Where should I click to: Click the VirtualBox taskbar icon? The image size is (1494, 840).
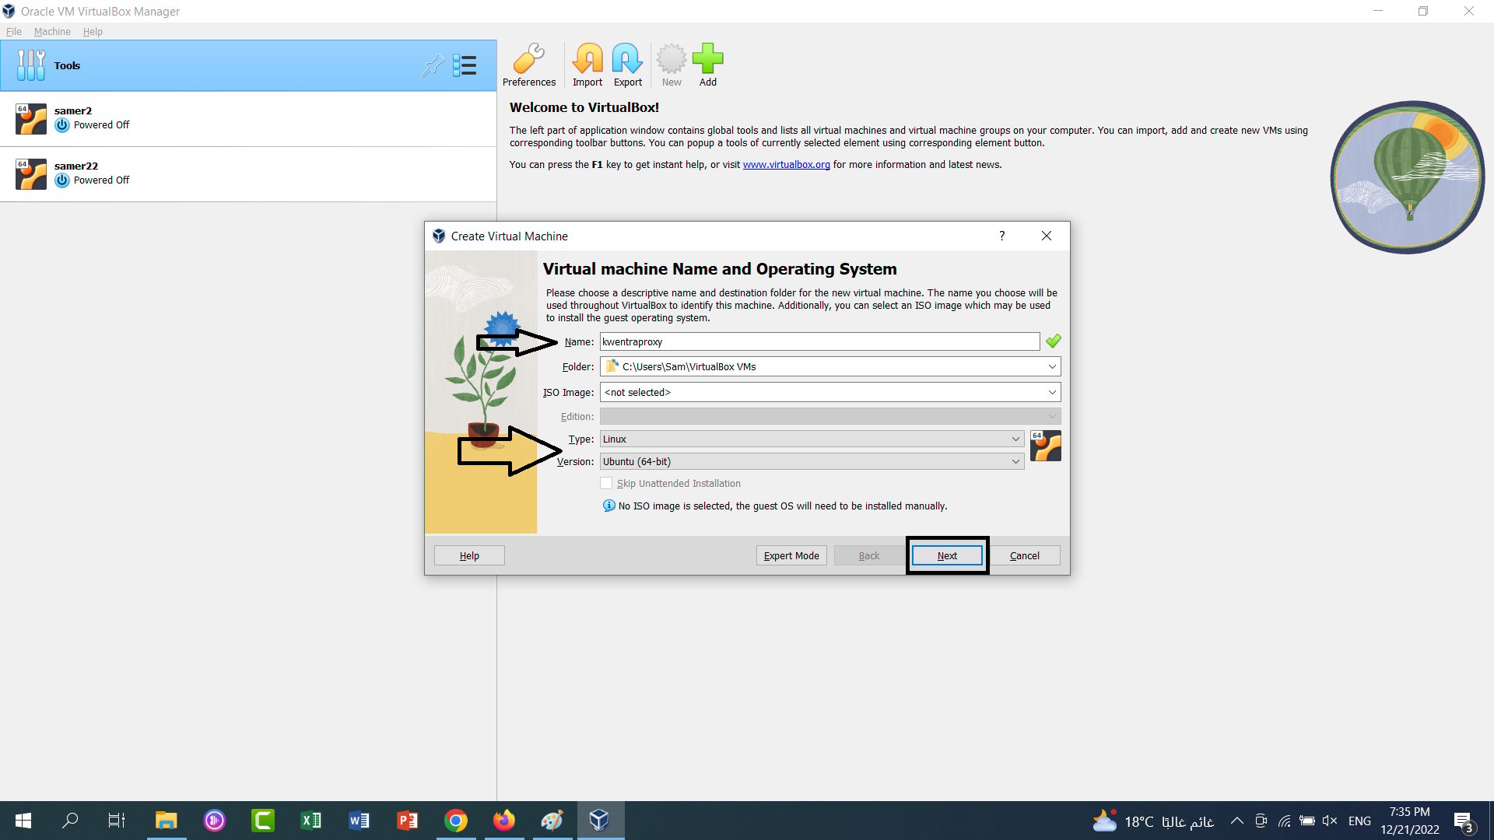(x=600, y=821)
